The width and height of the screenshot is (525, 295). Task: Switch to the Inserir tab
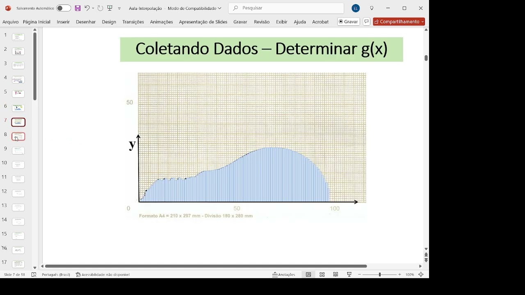coord(63,22)
